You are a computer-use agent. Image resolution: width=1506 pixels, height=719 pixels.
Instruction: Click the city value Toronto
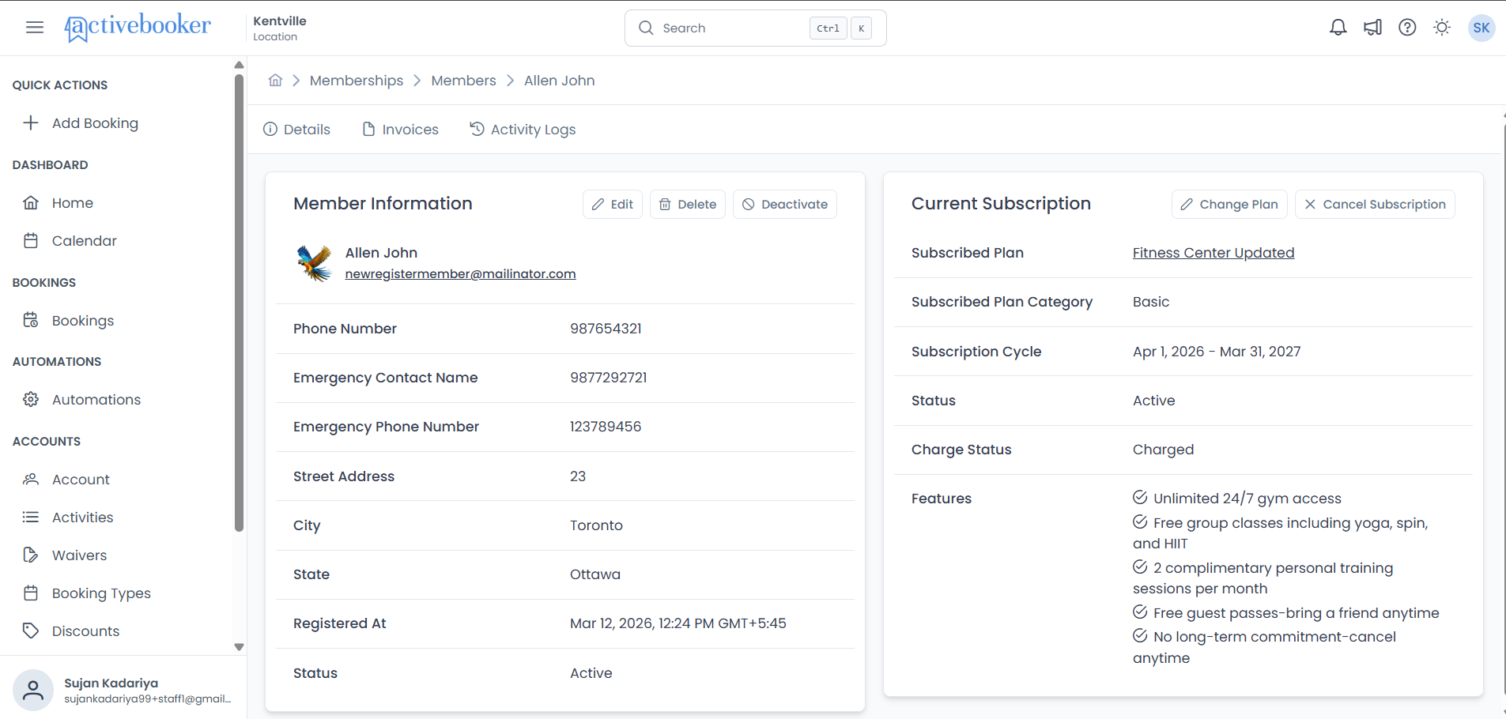point(596,525)
